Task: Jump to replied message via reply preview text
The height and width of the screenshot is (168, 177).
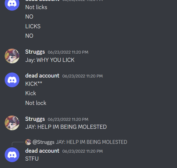Action: click(92, 142)
